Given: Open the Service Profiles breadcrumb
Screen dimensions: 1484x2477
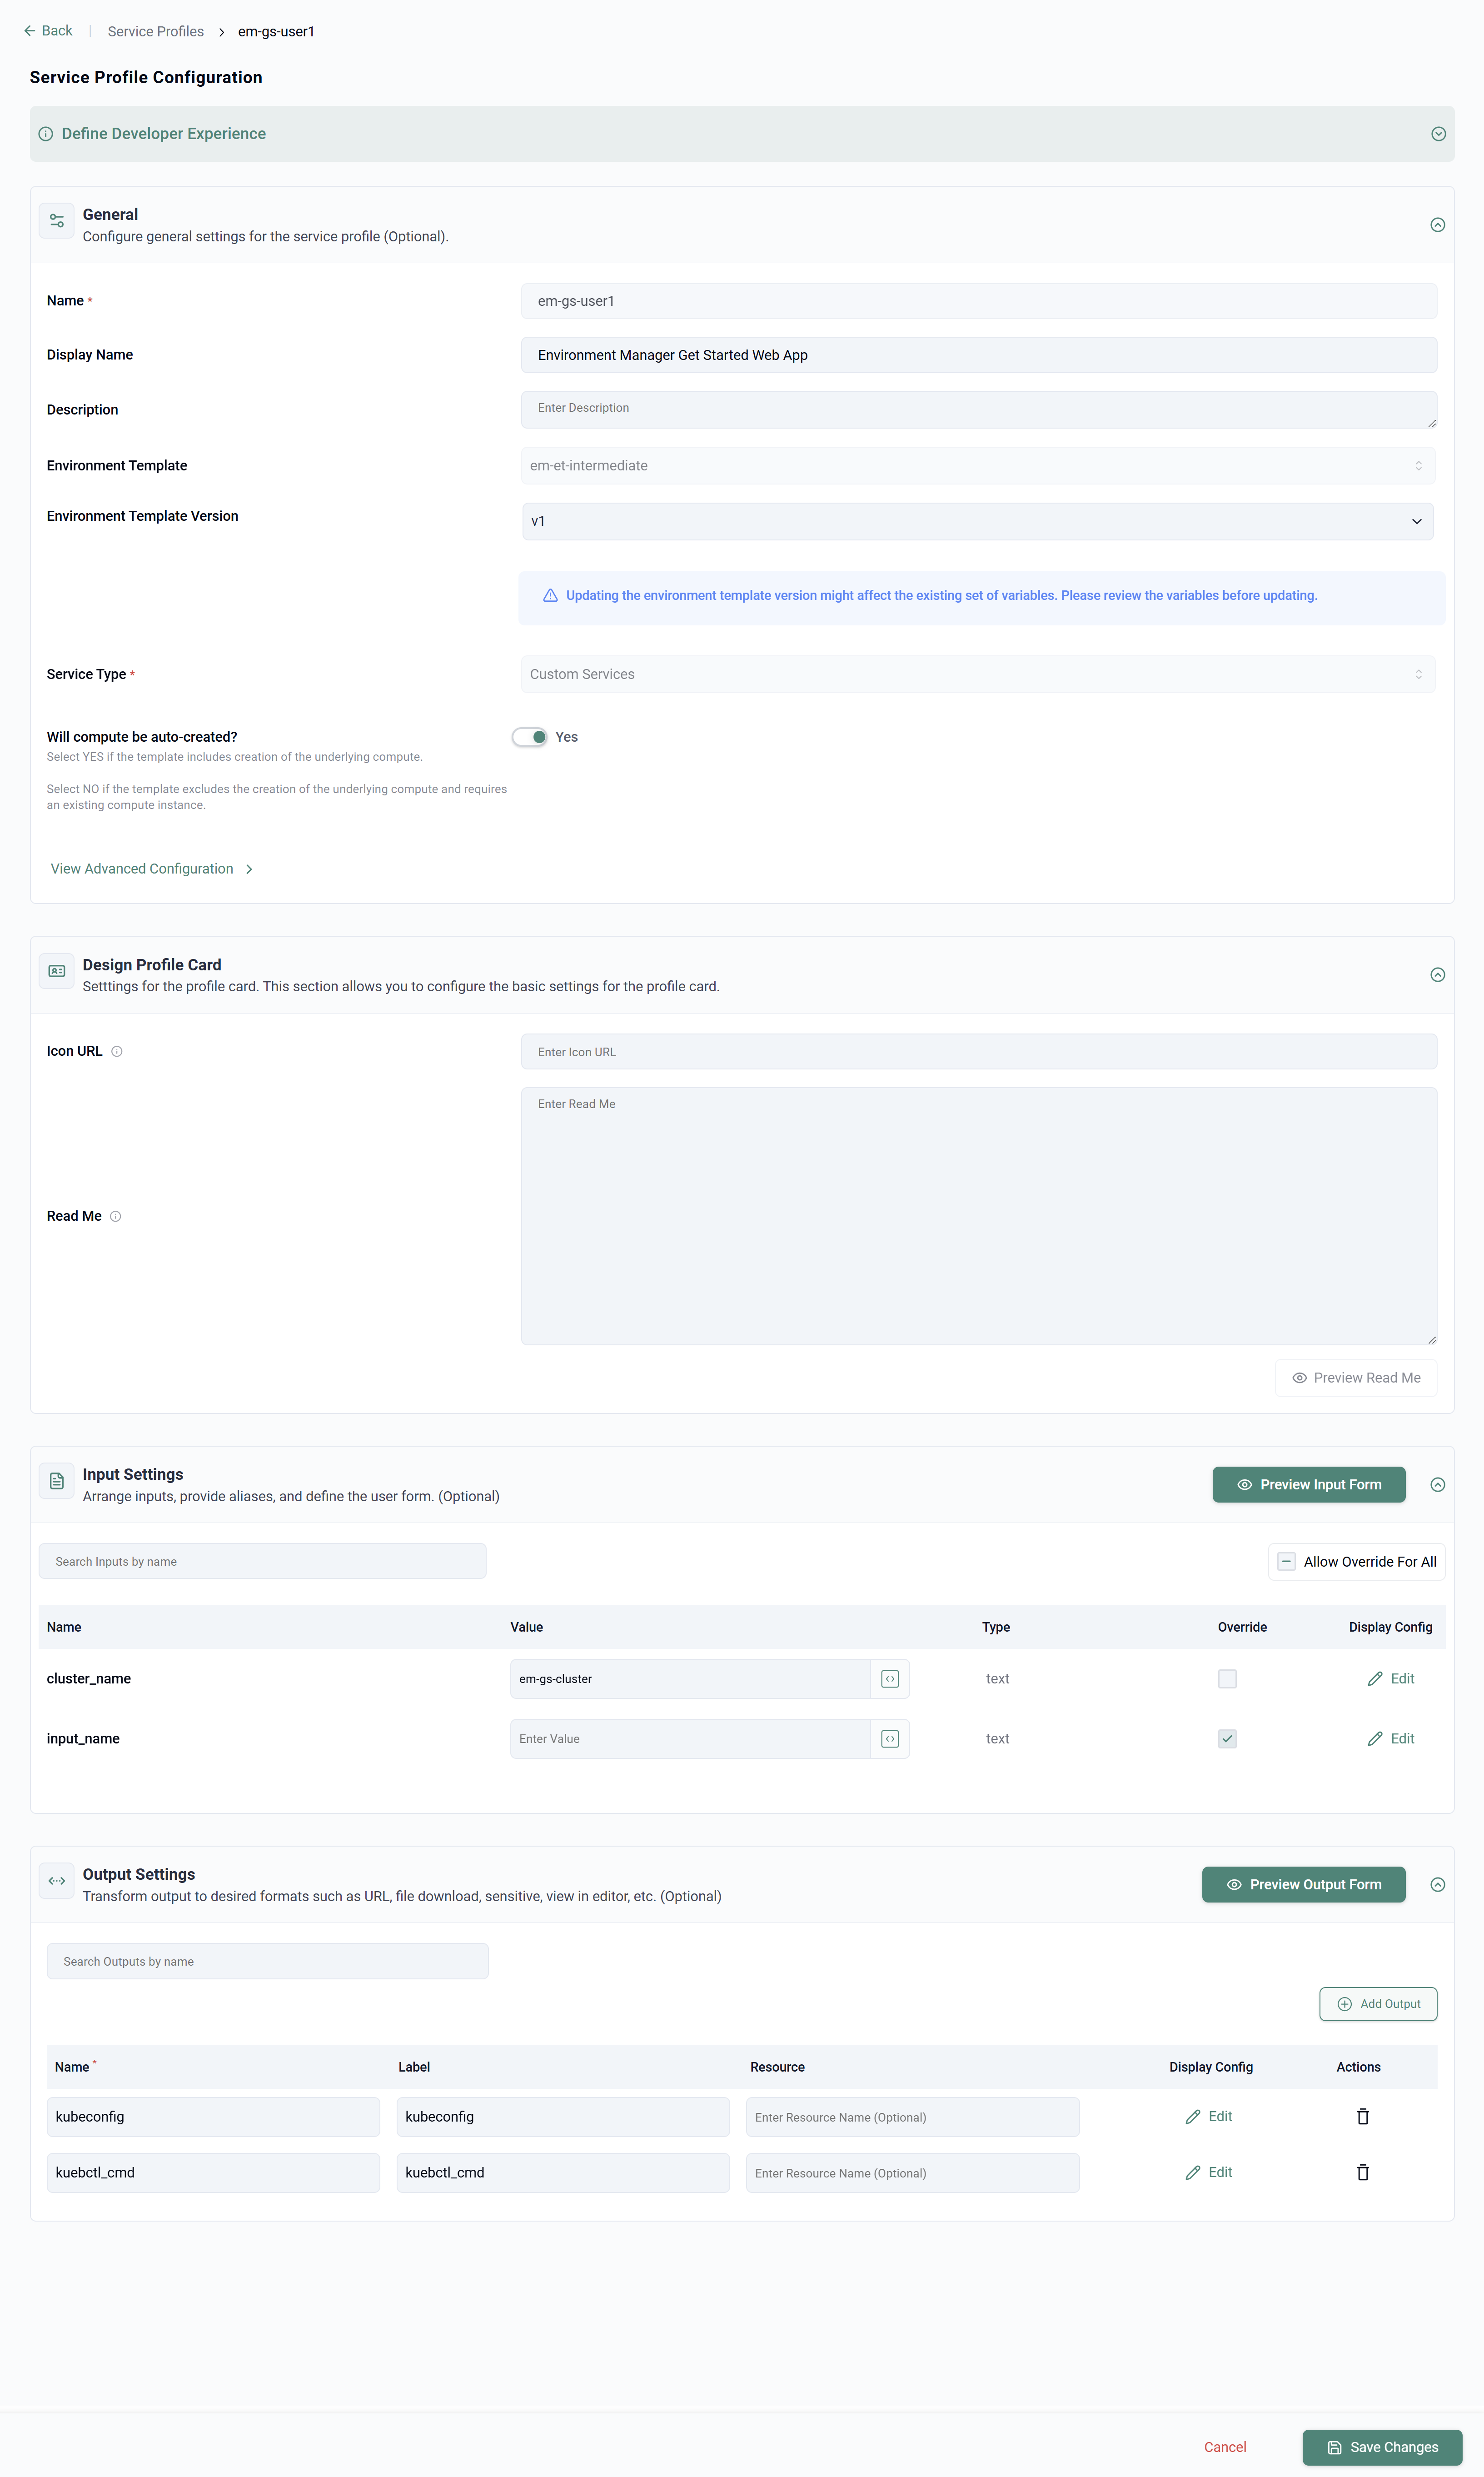Looking at the screenshot, I should (154, 31).
